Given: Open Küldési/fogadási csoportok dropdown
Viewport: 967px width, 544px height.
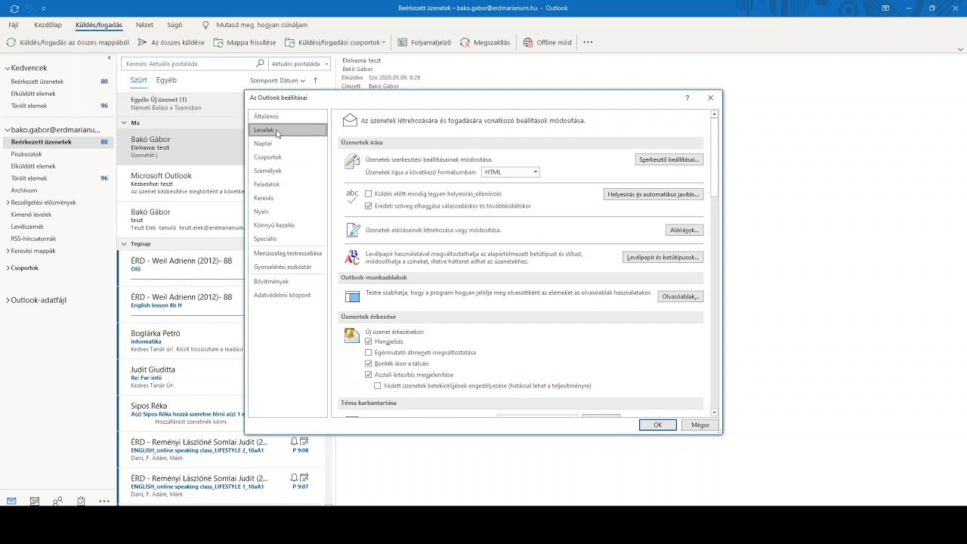Looking at the screenshot, I should (x=335, y=42).
